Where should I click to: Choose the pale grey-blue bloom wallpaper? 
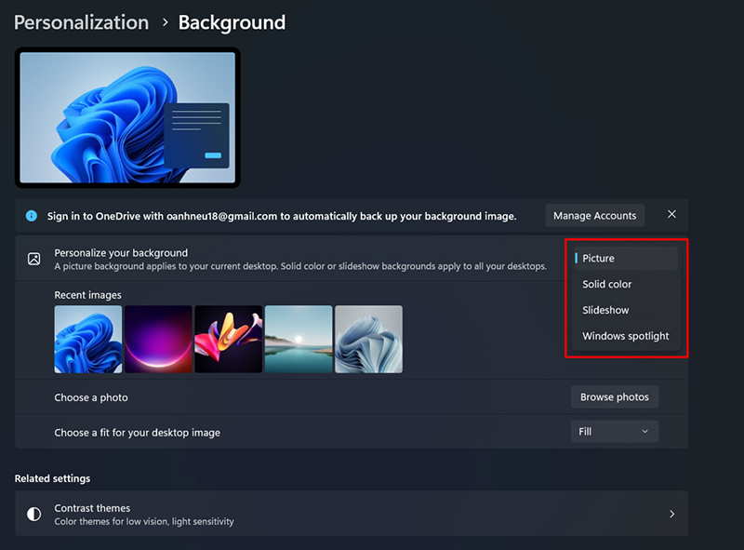(368, 339)
